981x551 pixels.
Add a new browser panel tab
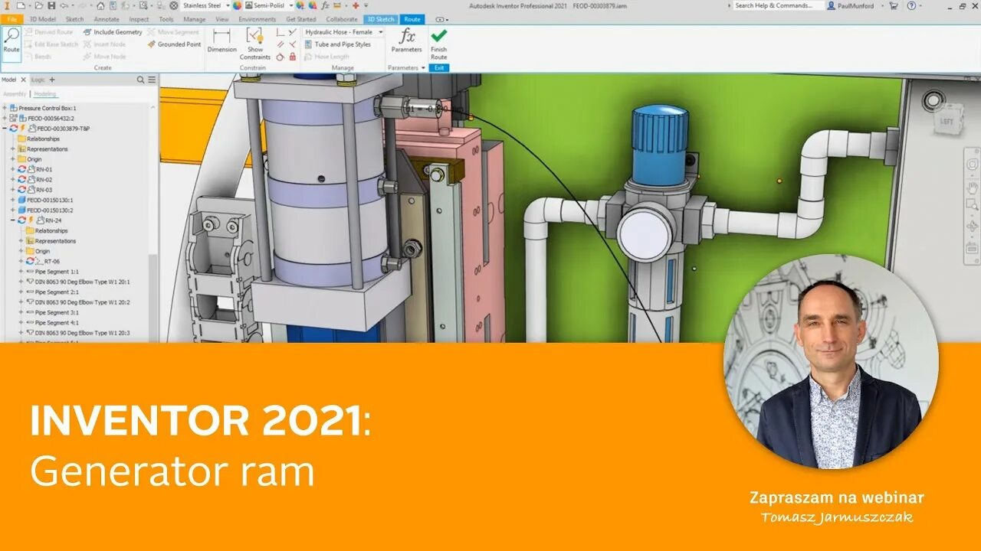[x=52, y=80]
